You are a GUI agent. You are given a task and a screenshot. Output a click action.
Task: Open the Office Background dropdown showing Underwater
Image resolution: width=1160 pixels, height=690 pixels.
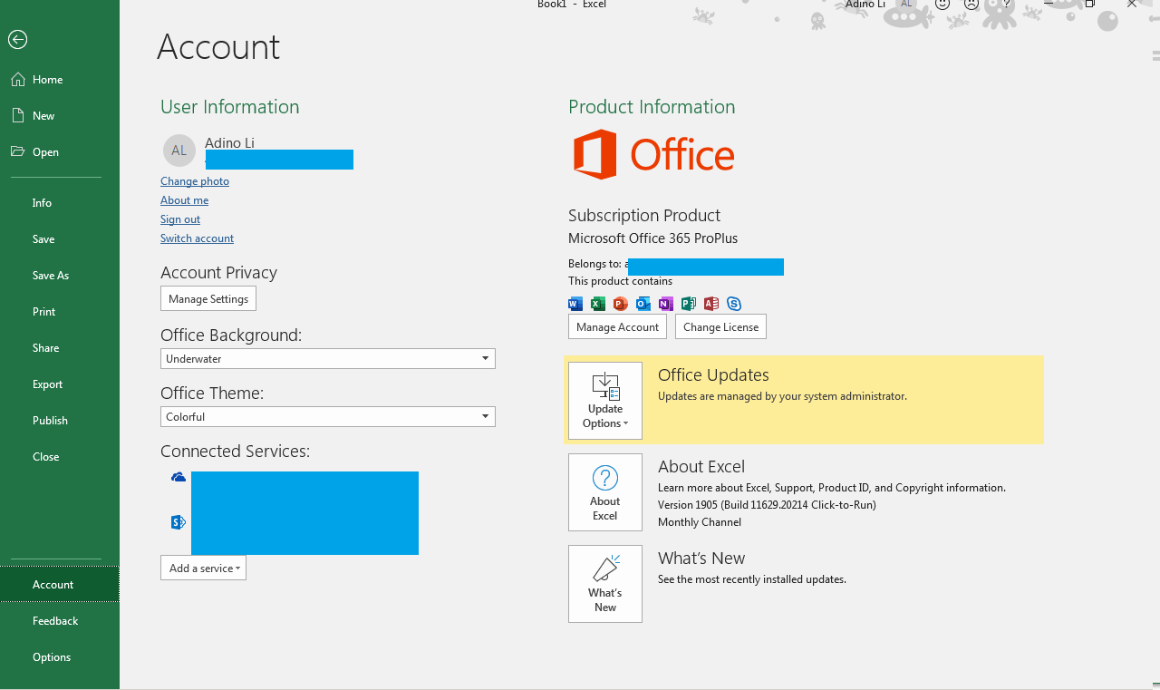pos(328,359)
